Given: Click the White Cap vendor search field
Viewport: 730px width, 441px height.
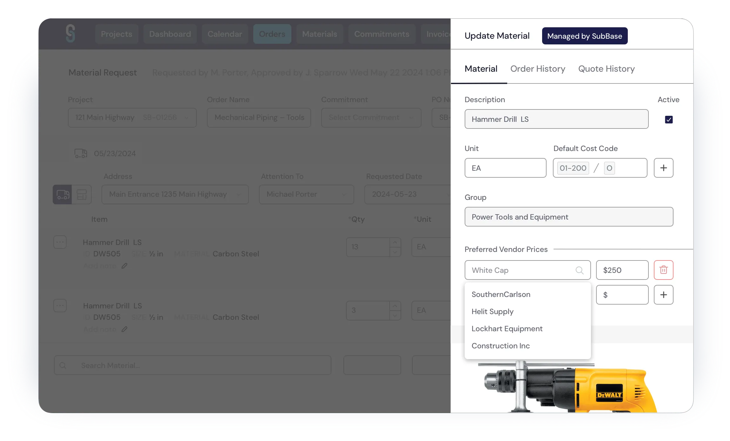Looking at the screenshot, I should point(528,270).
